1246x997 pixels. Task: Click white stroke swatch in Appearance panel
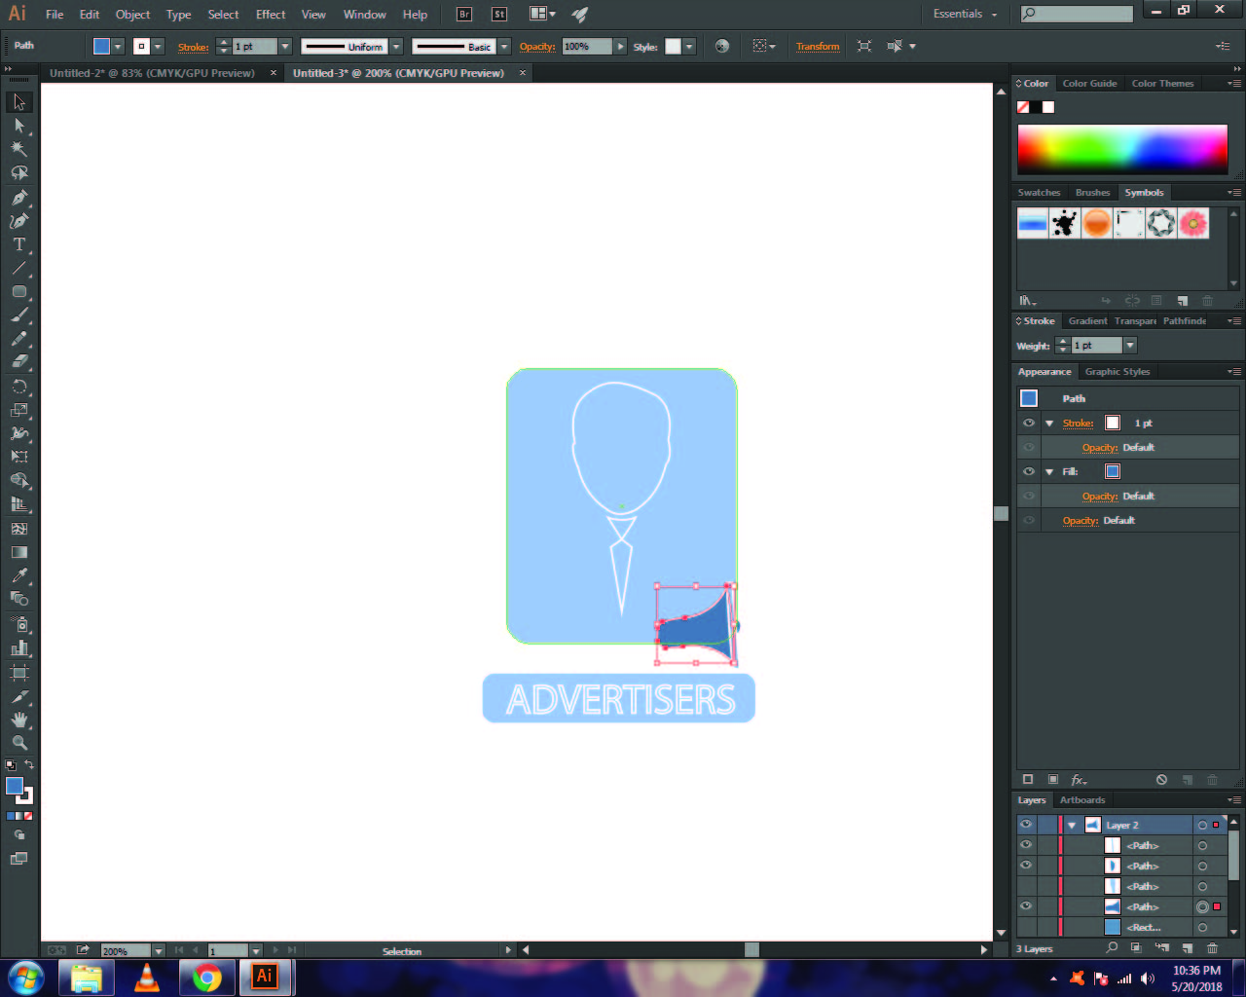(x=1113, y=423)
